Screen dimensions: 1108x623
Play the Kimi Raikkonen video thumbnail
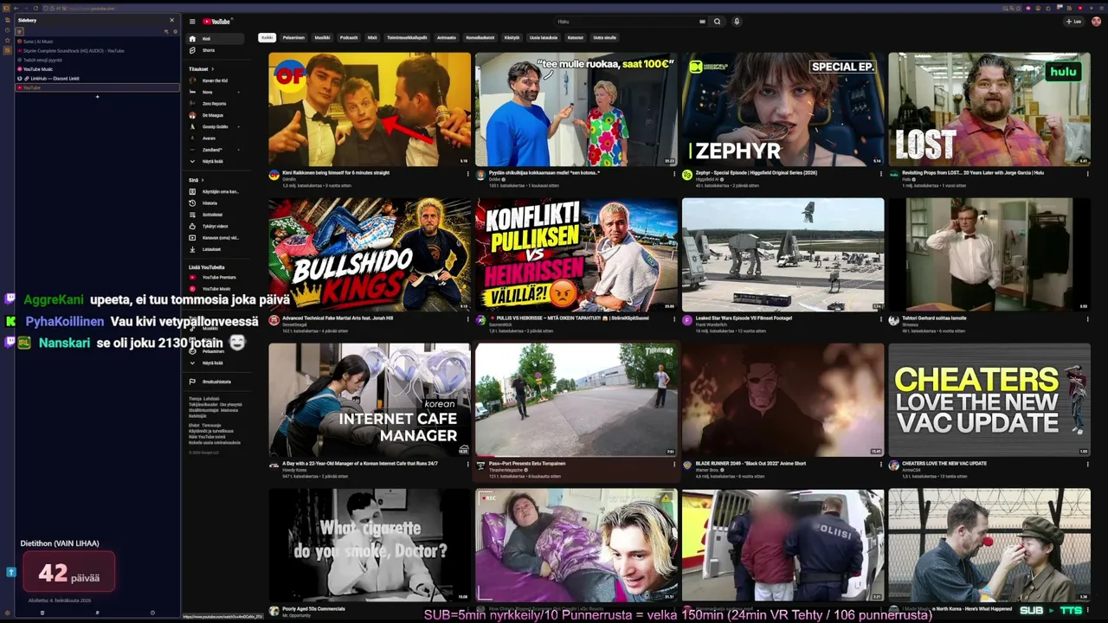(370, 109)
